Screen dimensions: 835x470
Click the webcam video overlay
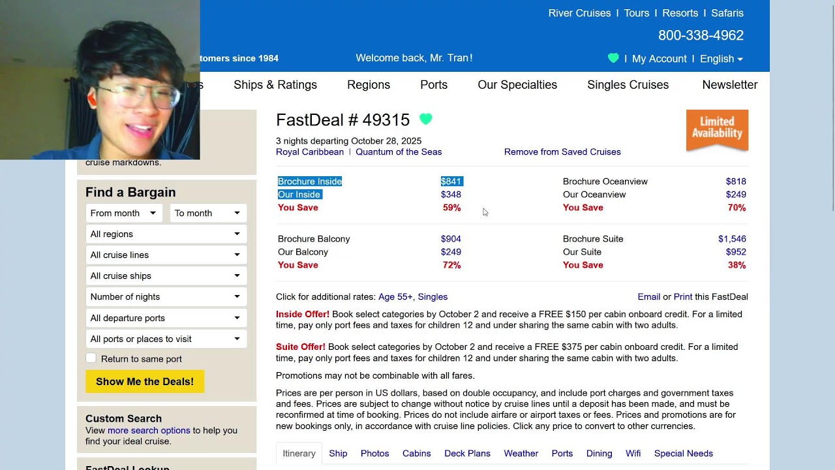point(100,80)
